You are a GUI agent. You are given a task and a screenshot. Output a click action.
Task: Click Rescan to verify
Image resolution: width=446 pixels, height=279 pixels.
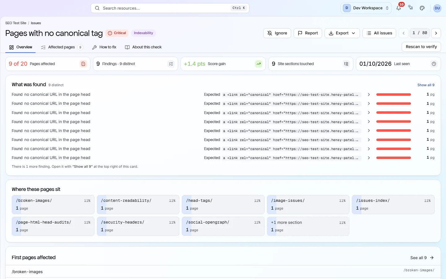[x=421, y=47]
